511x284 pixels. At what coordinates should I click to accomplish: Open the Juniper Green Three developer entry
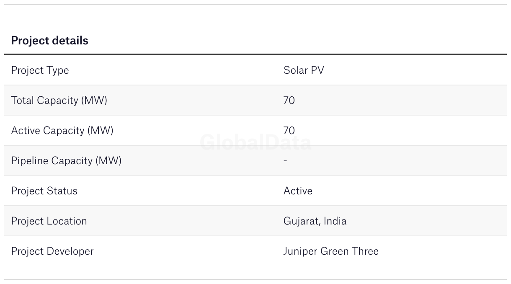point(331,251)
